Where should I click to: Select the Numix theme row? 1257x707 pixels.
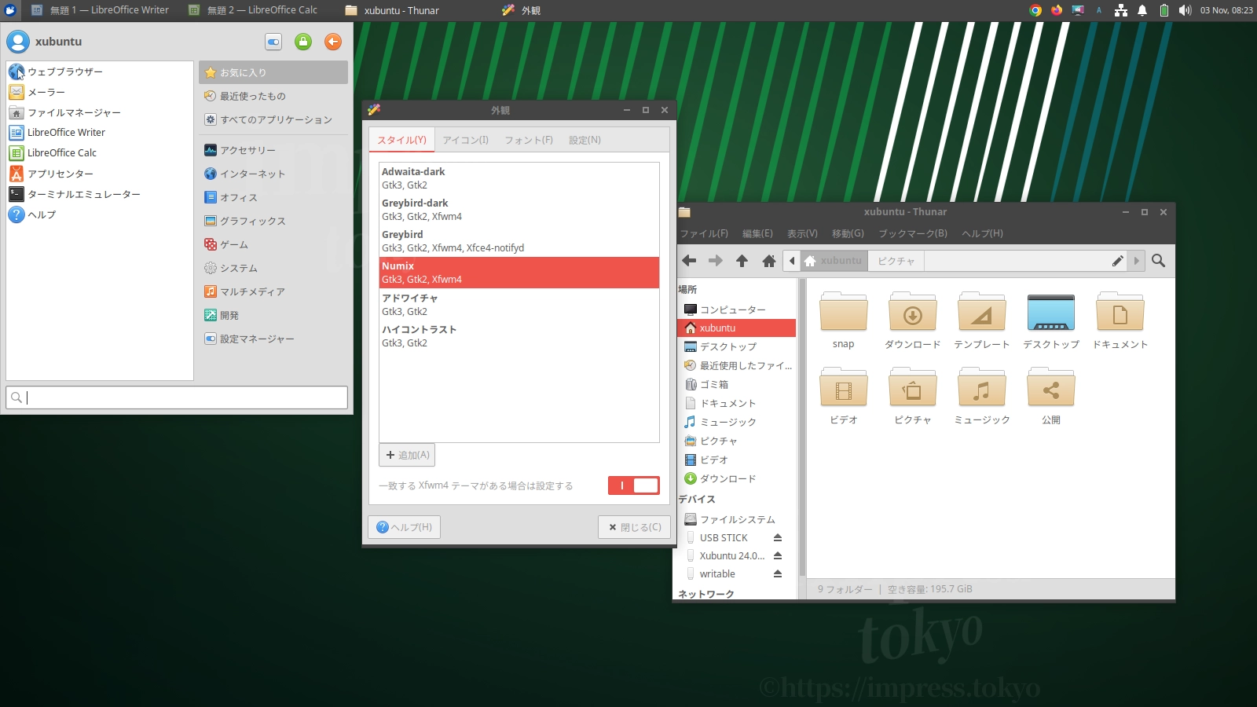click(x=519, y=273)
